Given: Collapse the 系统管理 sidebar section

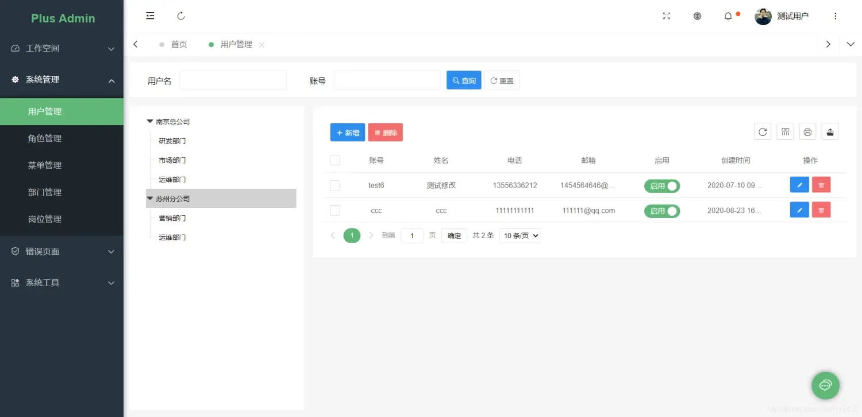Looking at the screenshot, I should [x=61, y=80].
